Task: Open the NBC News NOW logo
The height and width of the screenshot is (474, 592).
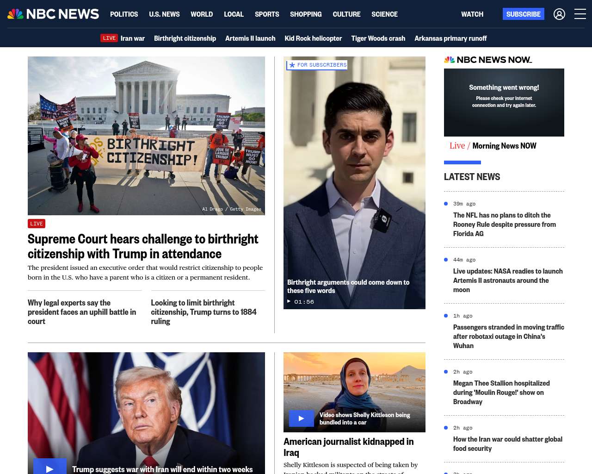Action: tap(488, 60)
